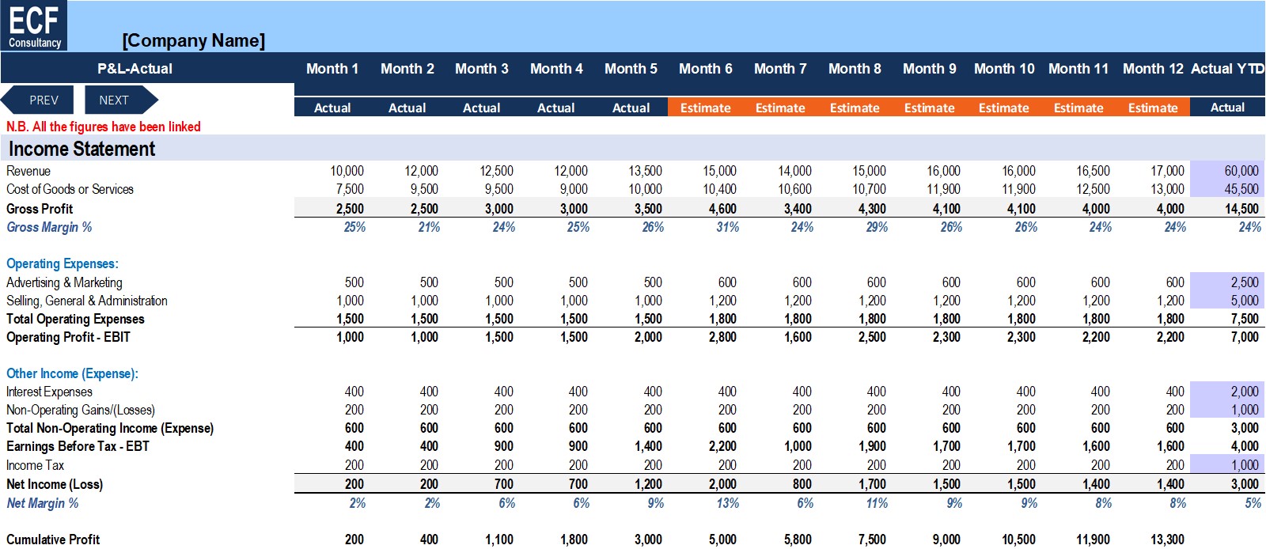Image resolution: width=1266 pixels, height=549 pixels.
Task: Select the Estimate label under Month 12
Action: tap(1153, 108)
